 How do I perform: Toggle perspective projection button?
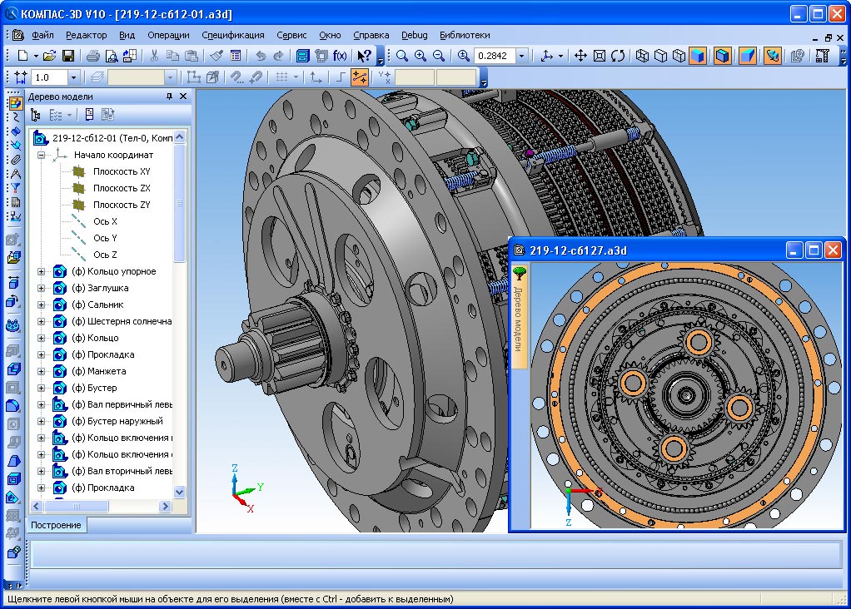click(748, 56)
